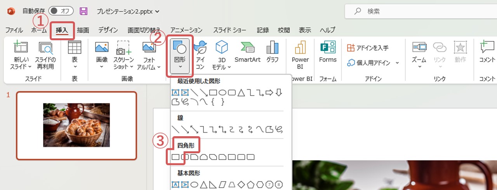Switch to the 記録 tab
This screenshot has height=190, width=497.
click(x=263, y=30)
